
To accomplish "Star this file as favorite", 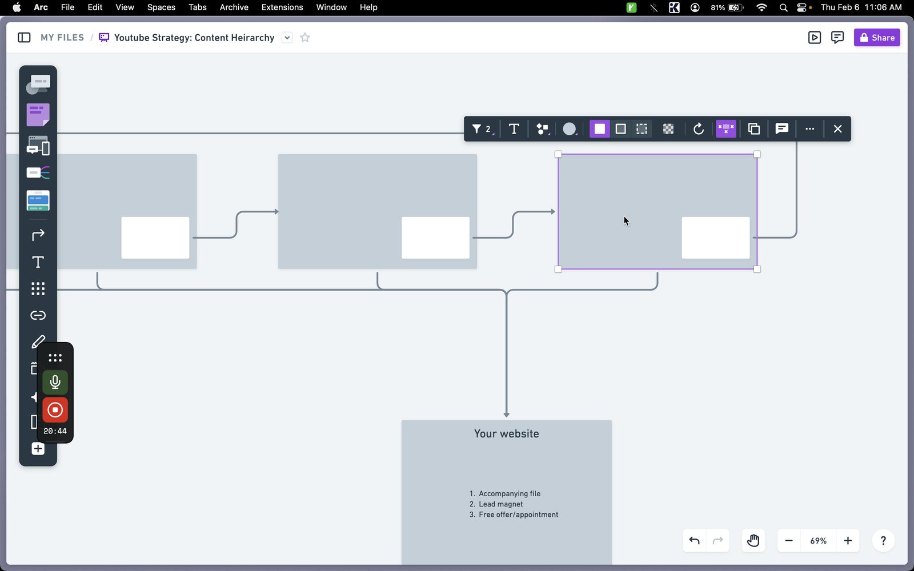I will [305, 38].
